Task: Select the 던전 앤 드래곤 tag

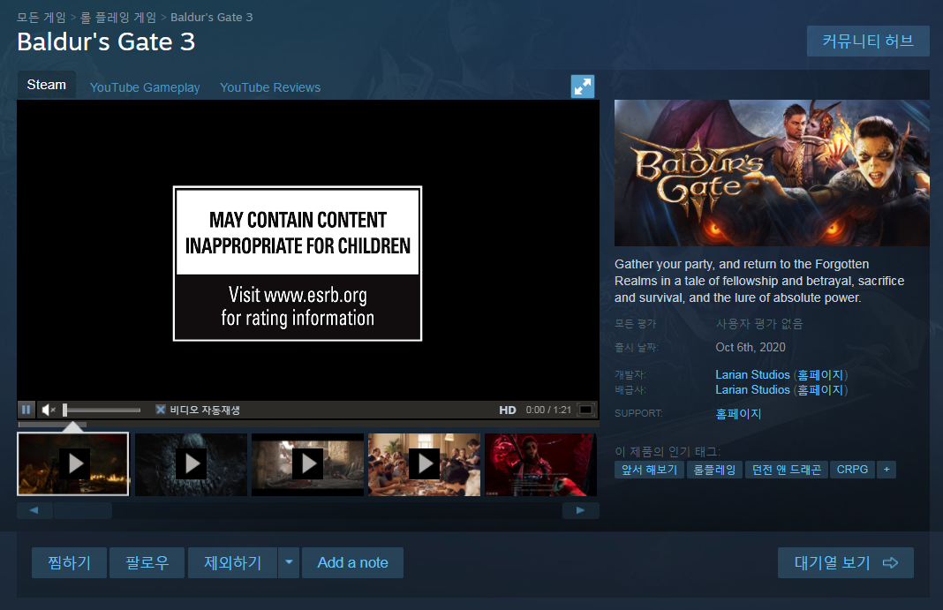Action: tap(787, 470)
